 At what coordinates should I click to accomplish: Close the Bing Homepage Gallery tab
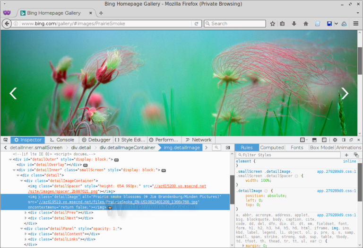[x=91, y=13]
